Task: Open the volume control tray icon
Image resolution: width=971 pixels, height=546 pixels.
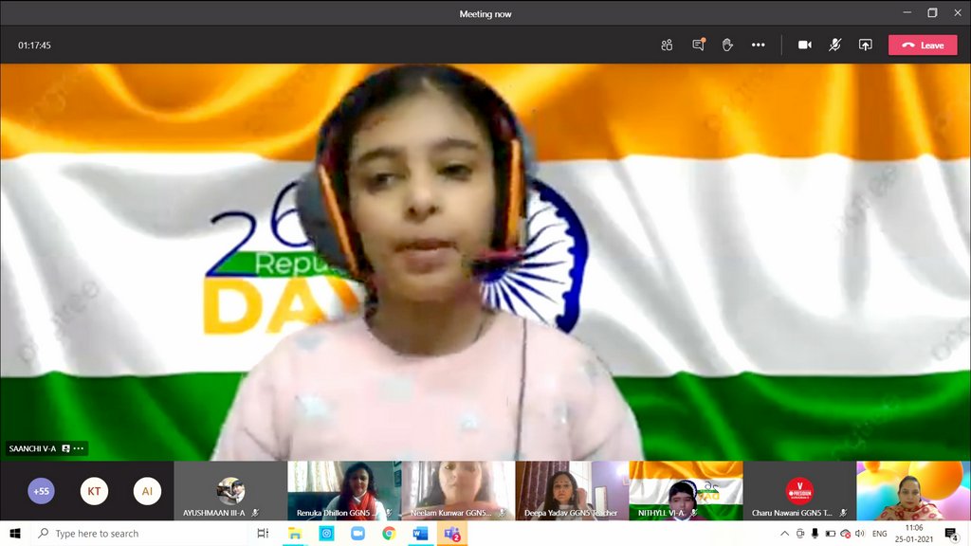Action: tap(859, 533)
